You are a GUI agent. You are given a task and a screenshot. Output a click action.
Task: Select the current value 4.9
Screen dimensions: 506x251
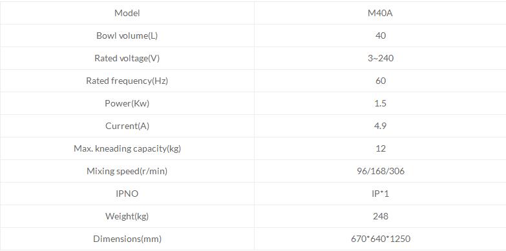tap(381, 126)
